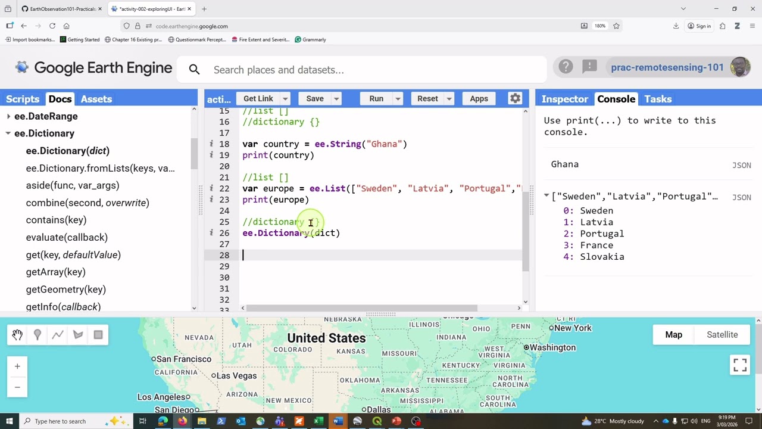The width and height of the screenshot is (762, 429).
Task: Open the Firefox hamburger menu
Action: coord(752,26)
